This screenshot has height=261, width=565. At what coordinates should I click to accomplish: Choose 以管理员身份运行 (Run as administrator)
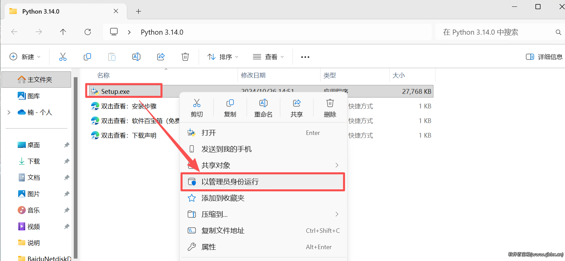(263, 182)
